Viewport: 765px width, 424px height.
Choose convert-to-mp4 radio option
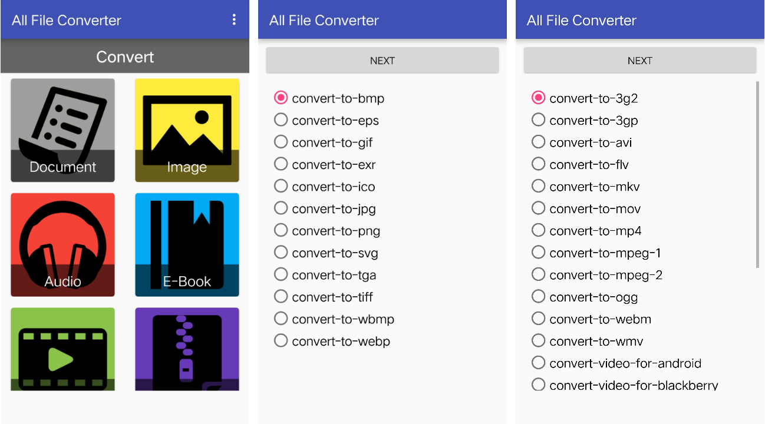click(x=586, y=230)
